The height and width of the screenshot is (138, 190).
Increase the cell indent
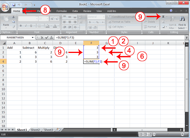tap(70, 27)
